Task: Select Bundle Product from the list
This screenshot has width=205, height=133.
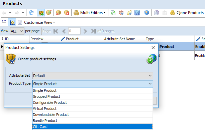Action: tap(93, 121)
